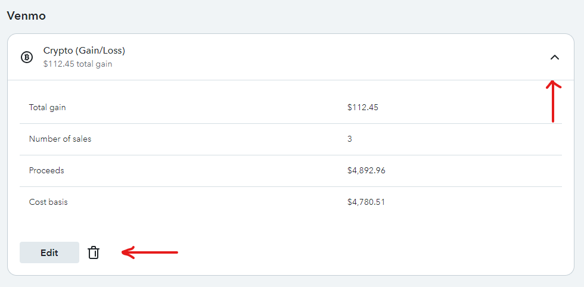584x287 pixels.
Task: Click the $4,780.51 cost basis amount
Action: [366, 202]
